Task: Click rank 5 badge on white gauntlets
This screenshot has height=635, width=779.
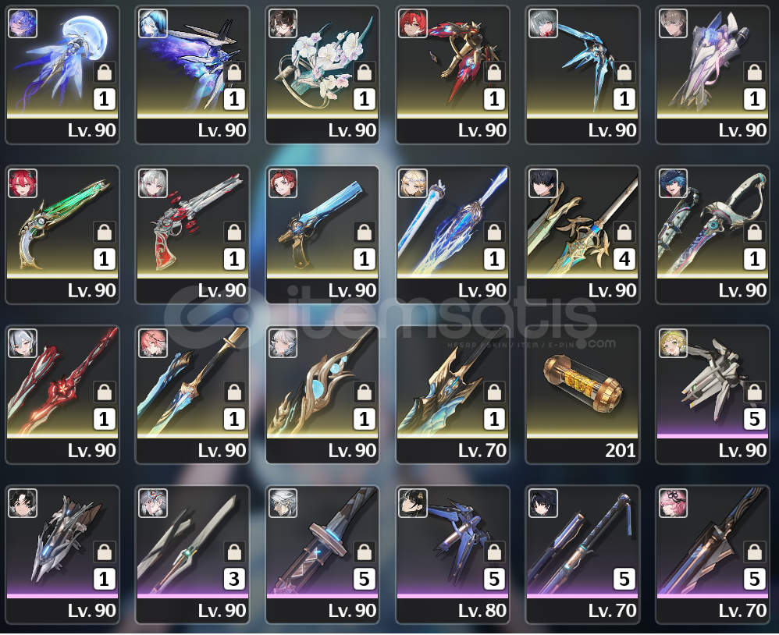Action: click(x=755, y=419)
